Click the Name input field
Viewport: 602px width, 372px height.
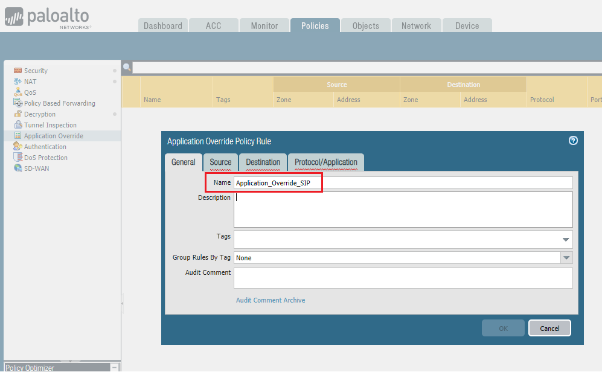pos(403,183)
